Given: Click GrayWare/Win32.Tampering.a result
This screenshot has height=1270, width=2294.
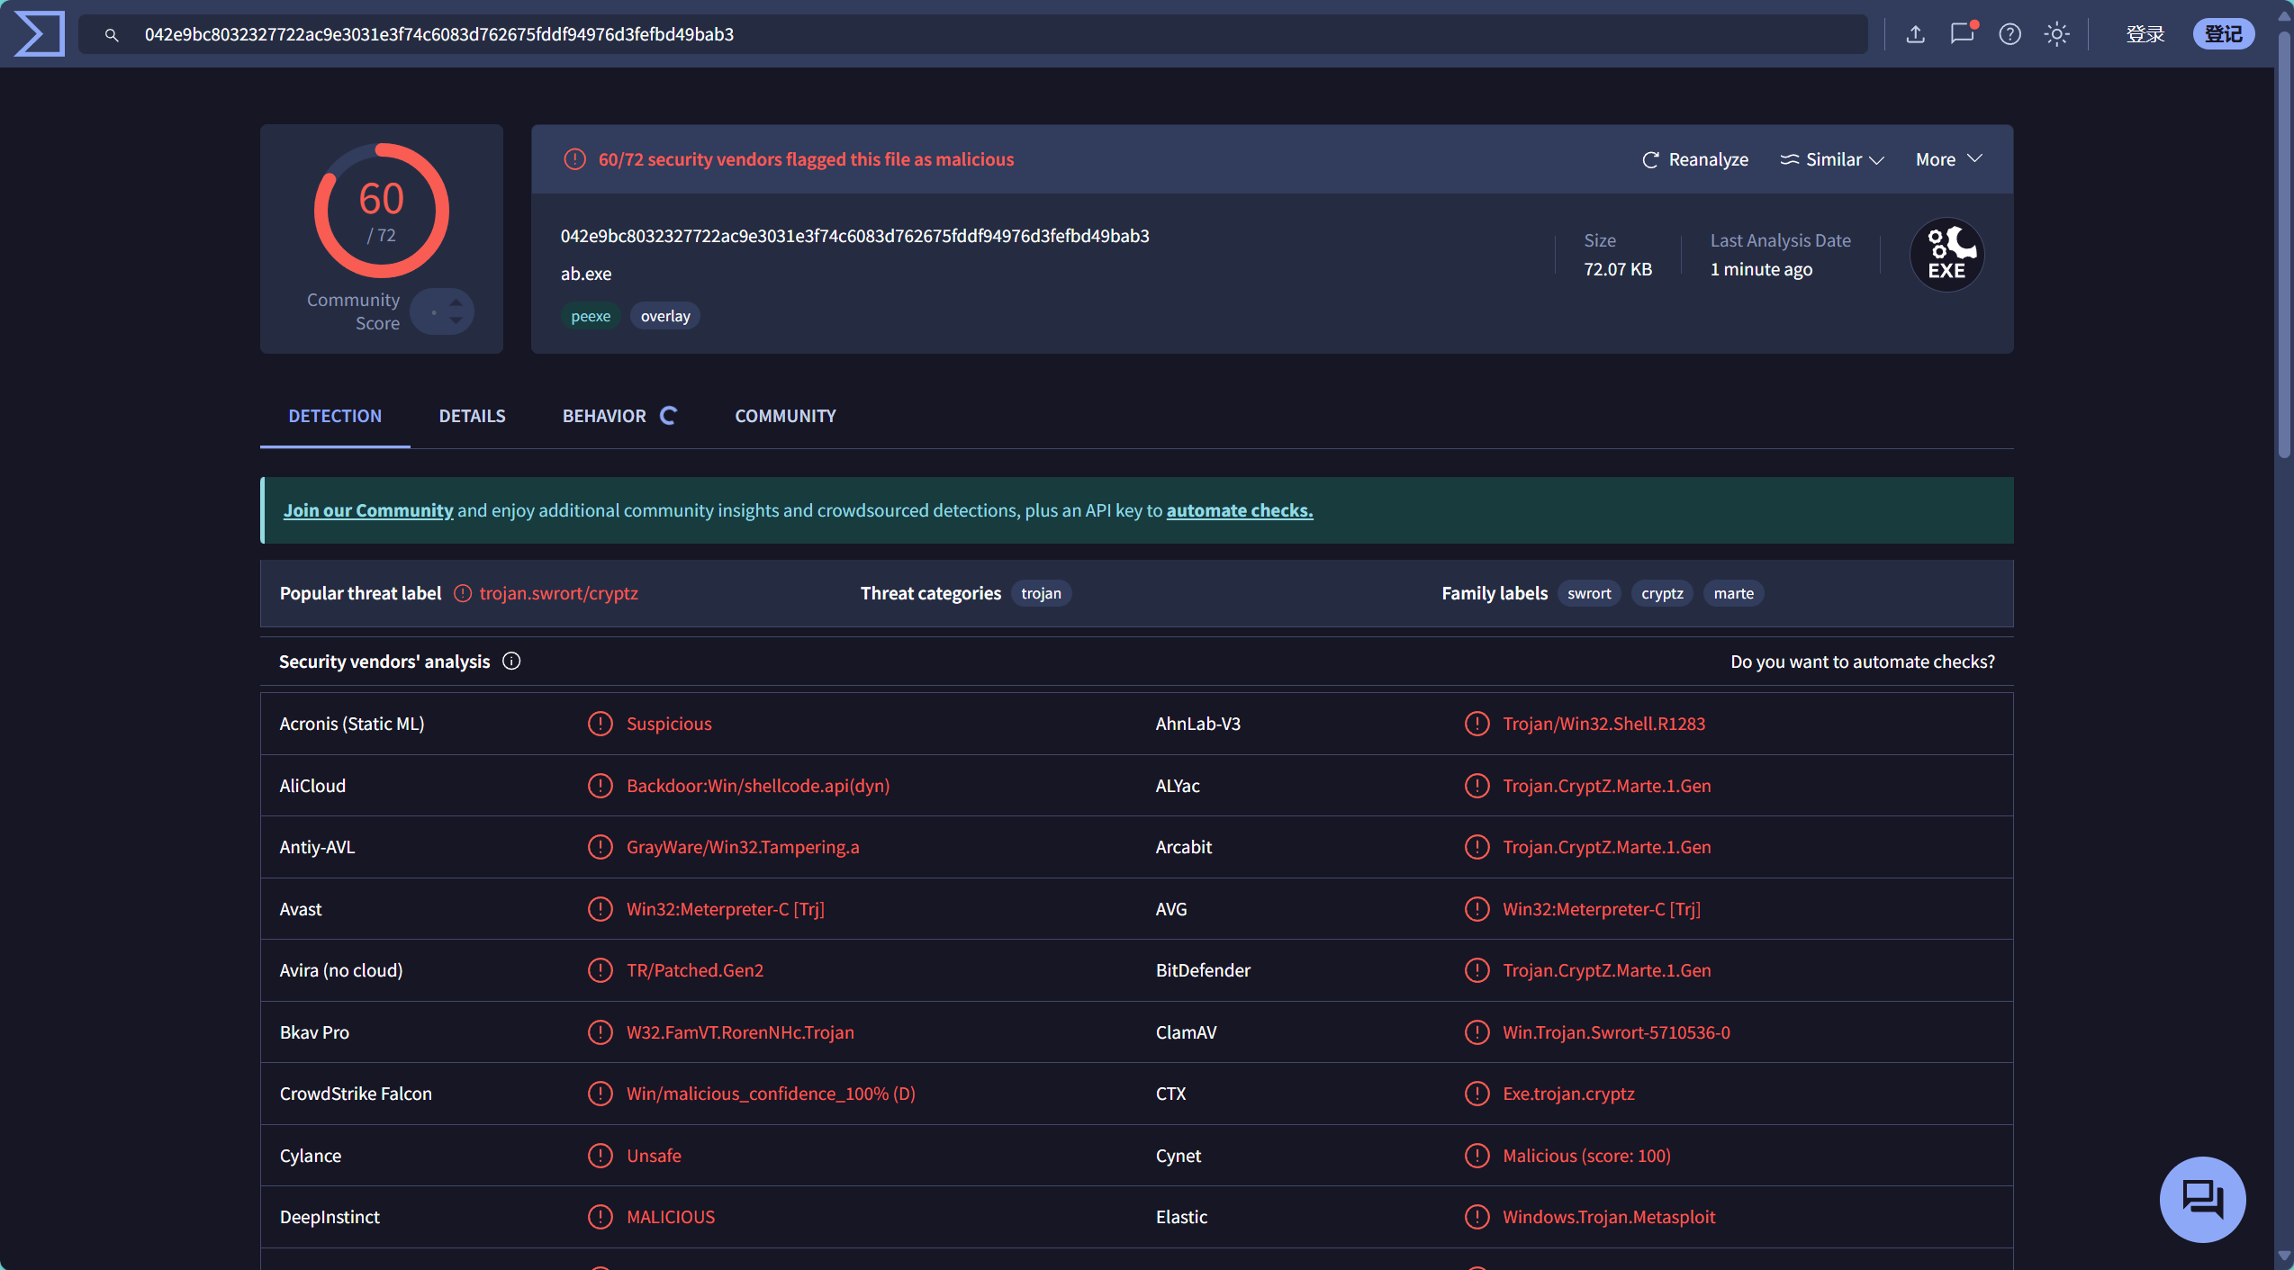Looking at the screenshot, I should (x=743, y=847).
